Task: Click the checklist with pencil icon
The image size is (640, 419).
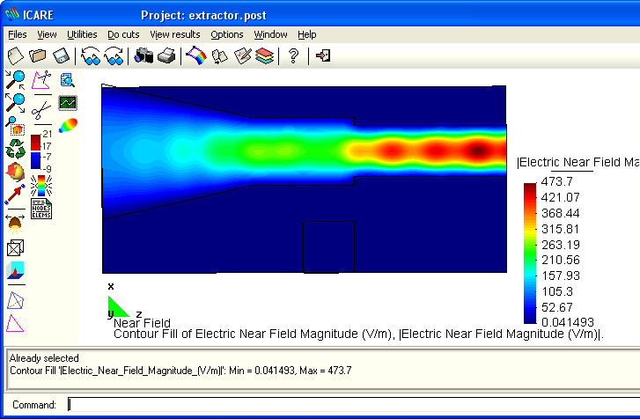Action: pyautogui.click(x=242, y=55)
